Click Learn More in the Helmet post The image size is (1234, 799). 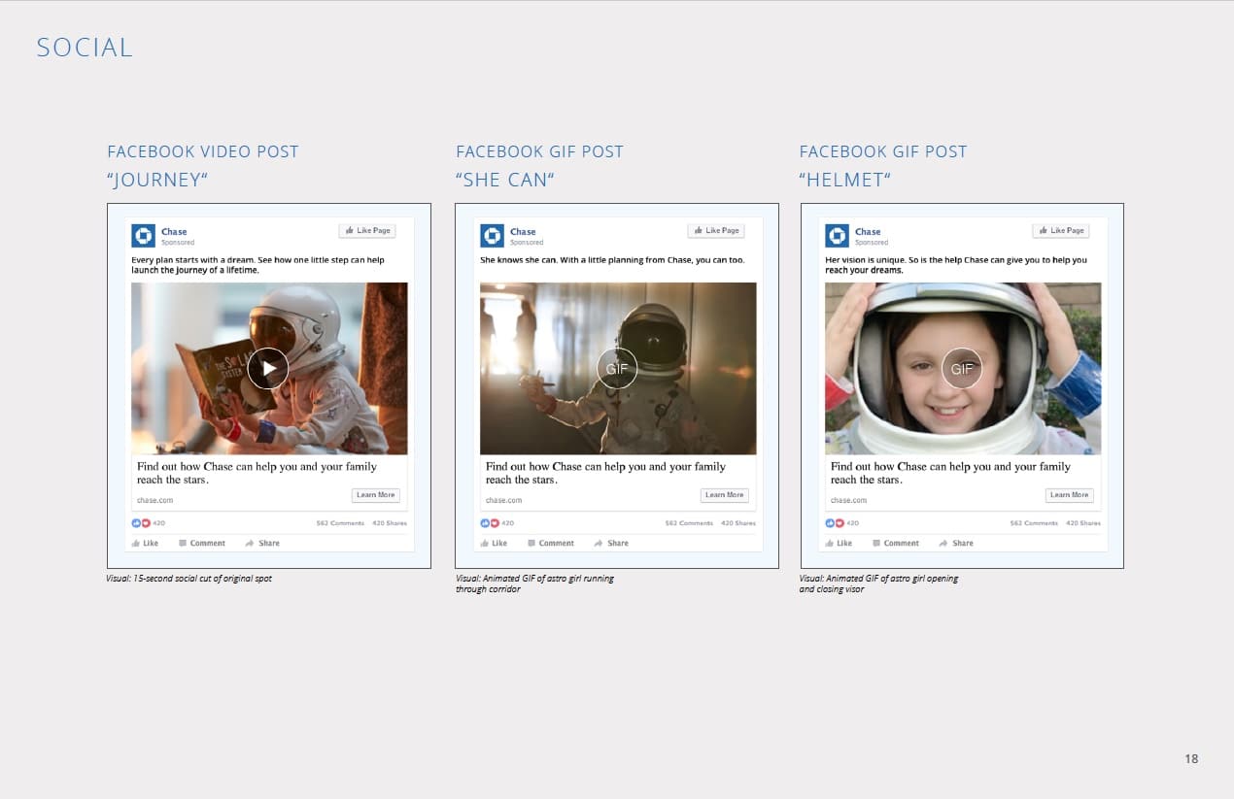(x=1069, y=495)
